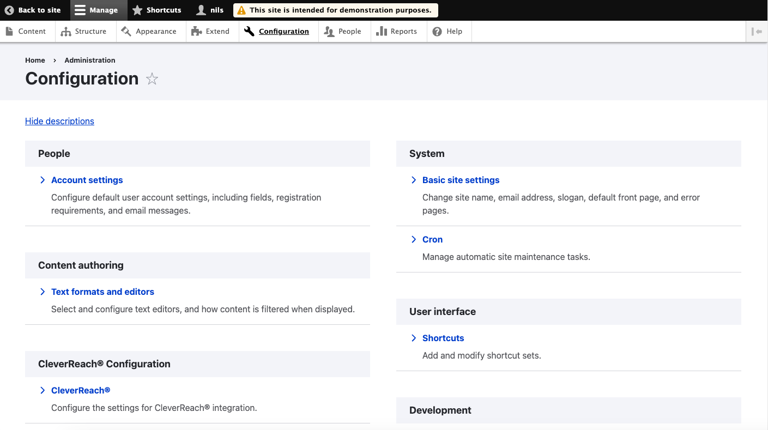768x430 pixels.
Task: Click the user silhouette icon beside nils
Action: pos(201,10)
